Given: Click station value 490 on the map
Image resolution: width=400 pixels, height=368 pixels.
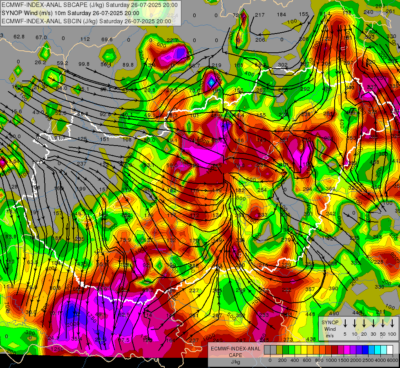Looking at the screenshot, I should coord(334,313).
